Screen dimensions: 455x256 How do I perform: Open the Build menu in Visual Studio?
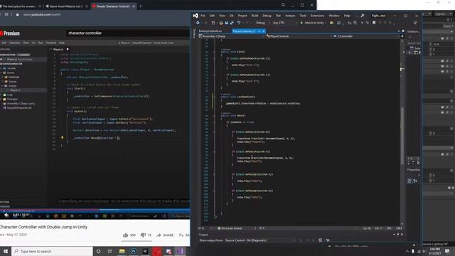point(255,16)
